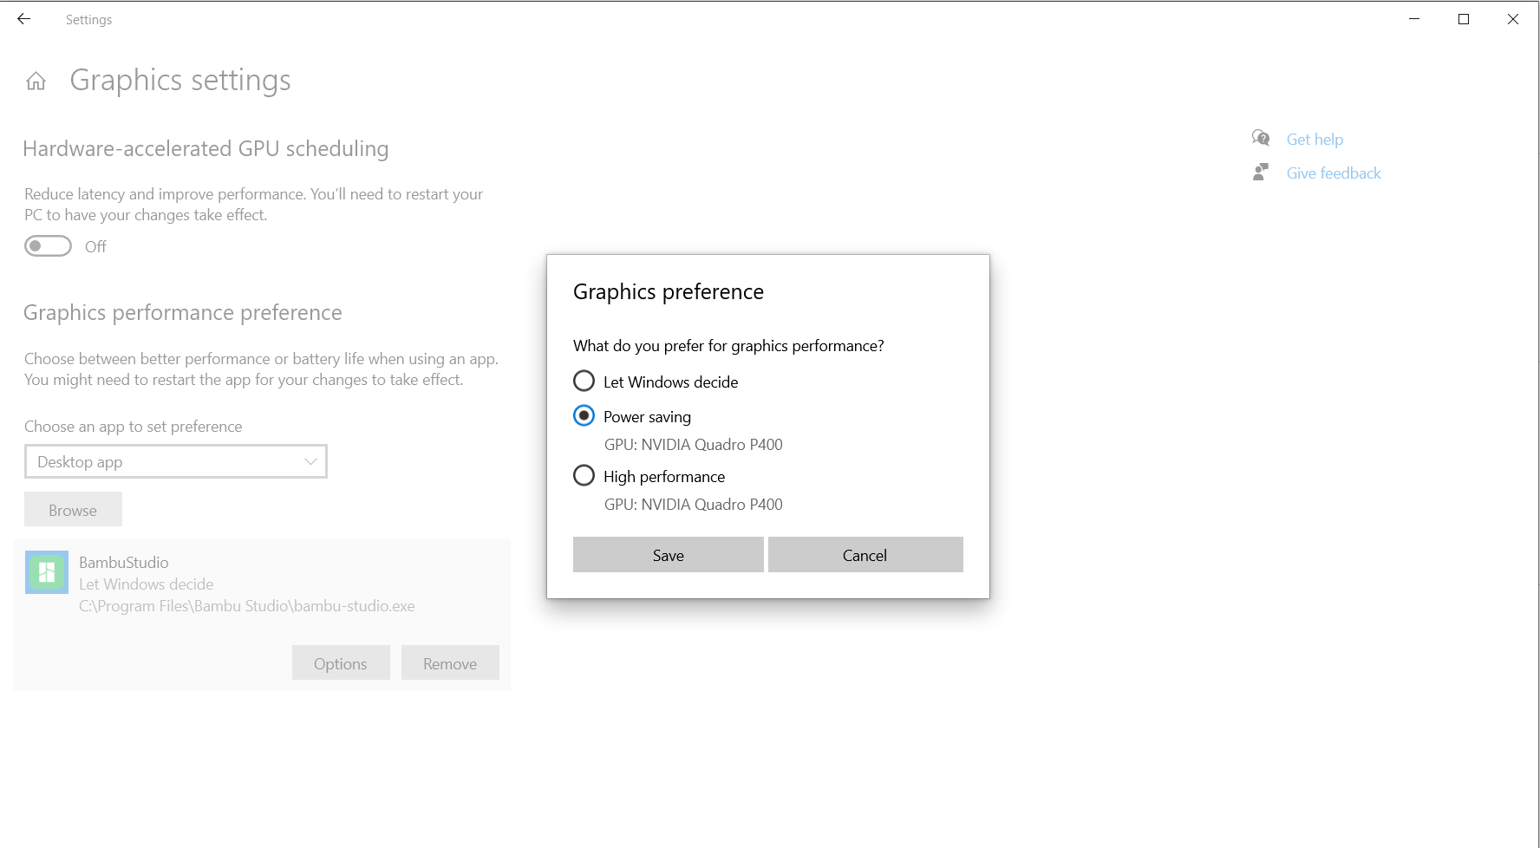Go back with the Settings back arrow
Image resolution: width=1540 pixels, height=848 pixels.
click(x=24, y=19)
